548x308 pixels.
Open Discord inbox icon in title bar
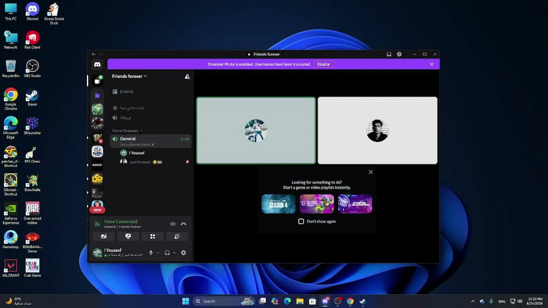coord(389,54)
